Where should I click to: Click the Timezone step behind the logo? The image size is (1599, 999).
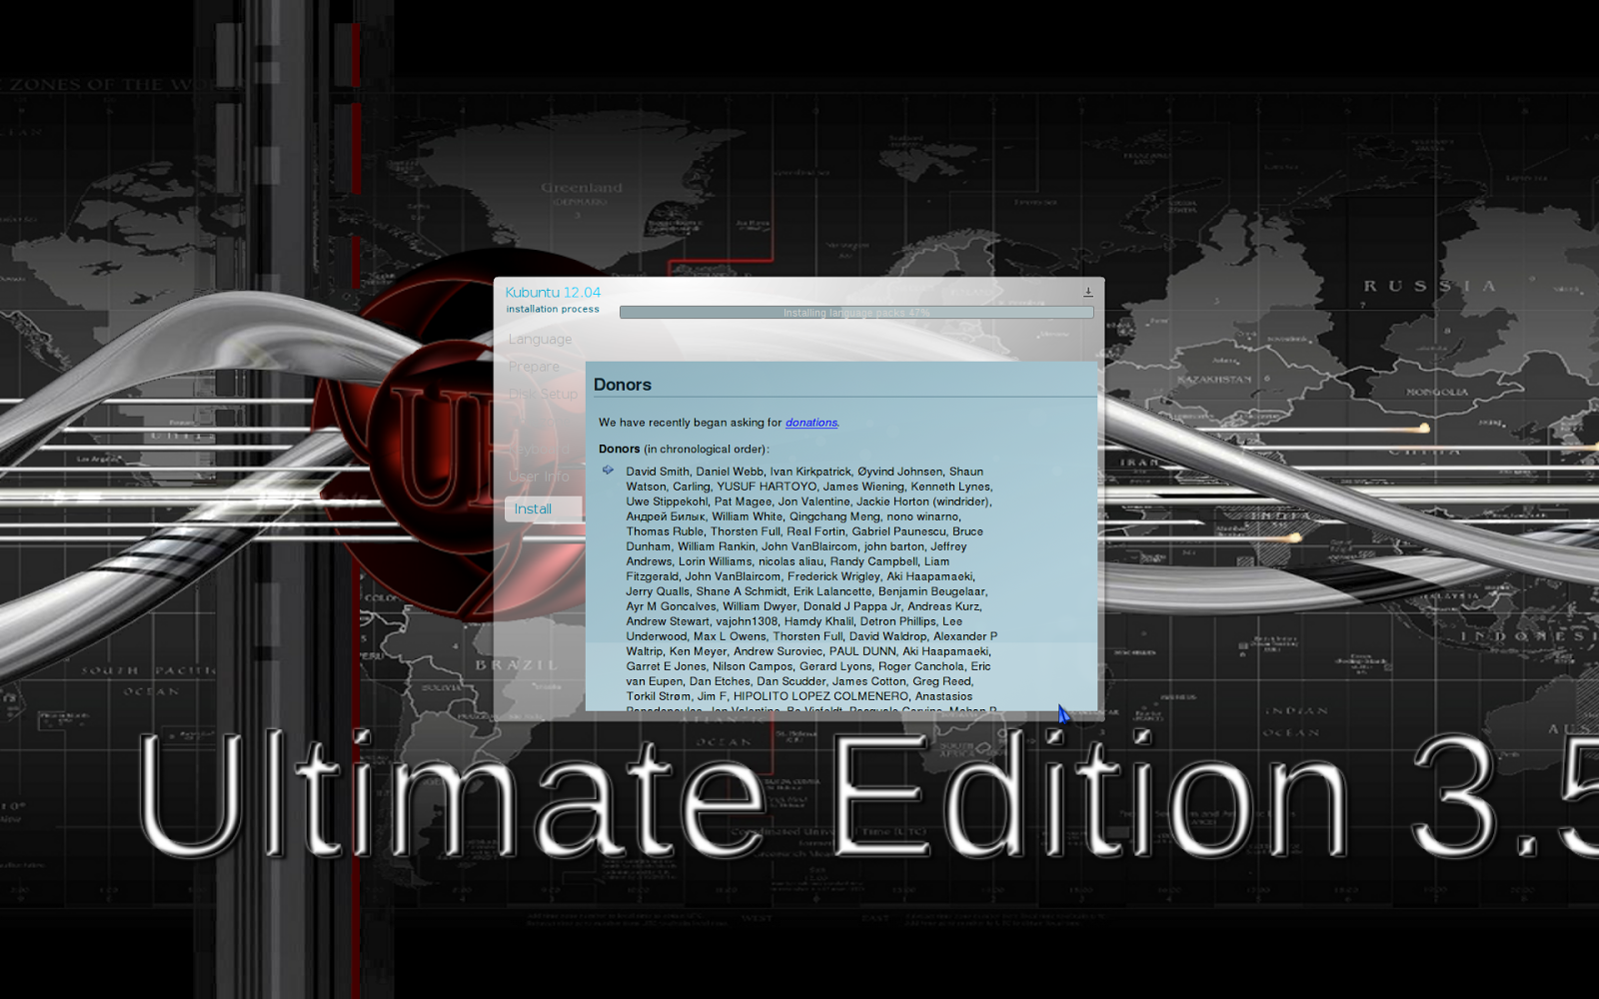coord(540,421)
